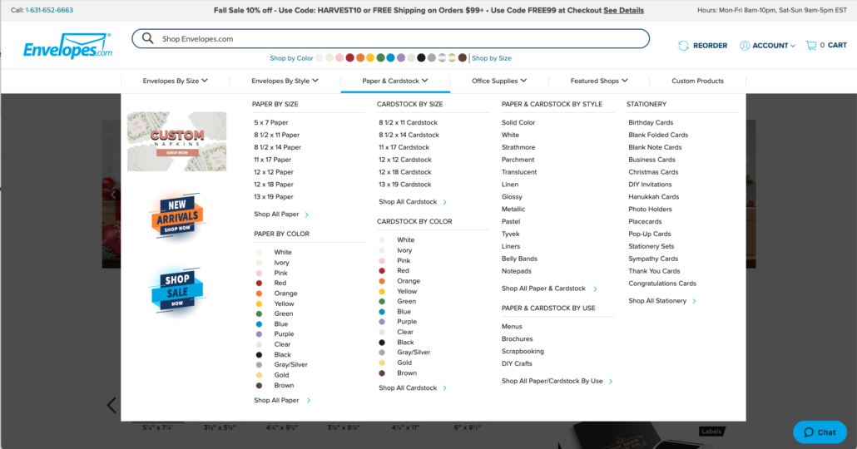Click the arrow beside Shop All Cardstock under Cardstock By Size
The height and width of the screenshot is (449, 857).
coord(445,202)
